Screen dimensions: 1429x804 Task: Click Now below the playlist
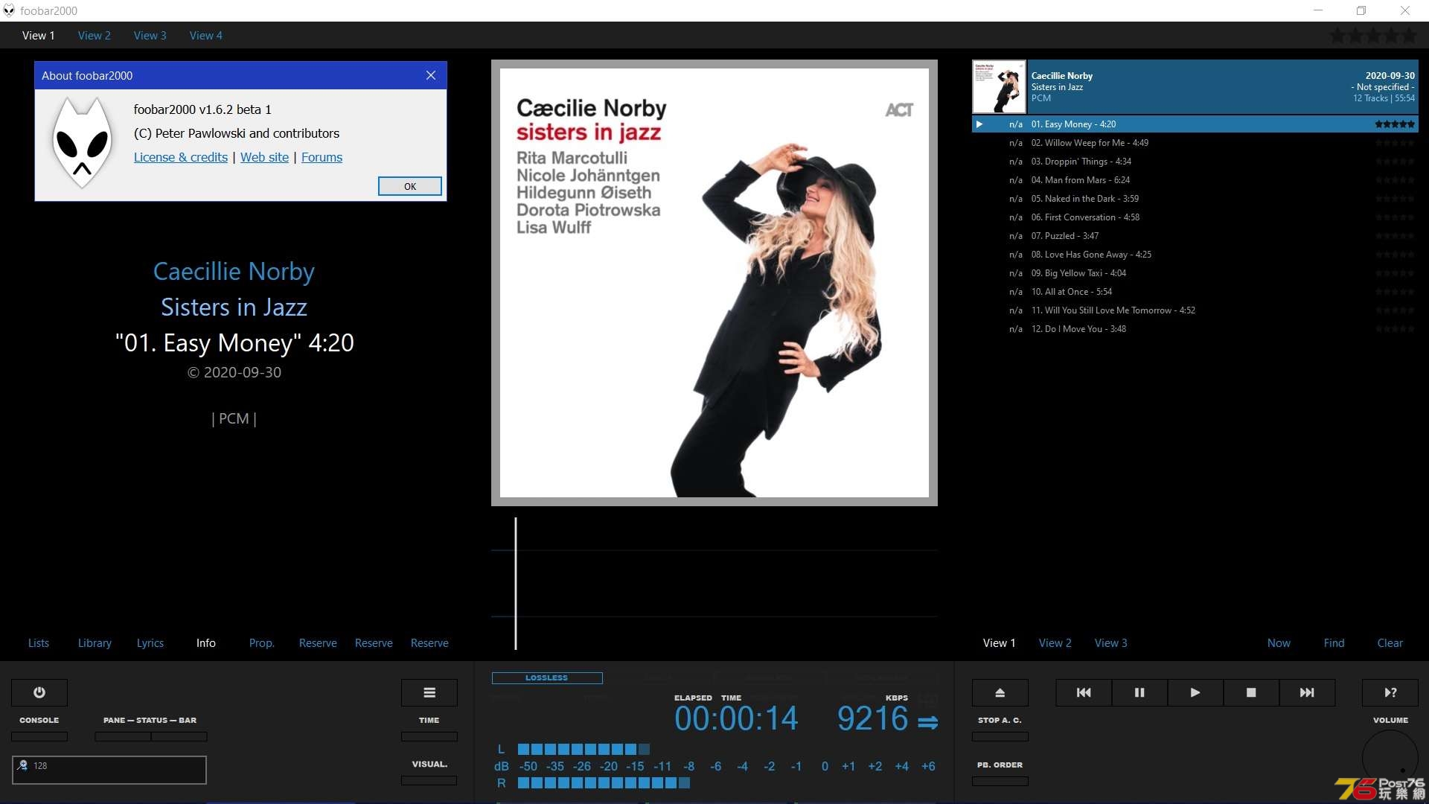click(1279, 643)
